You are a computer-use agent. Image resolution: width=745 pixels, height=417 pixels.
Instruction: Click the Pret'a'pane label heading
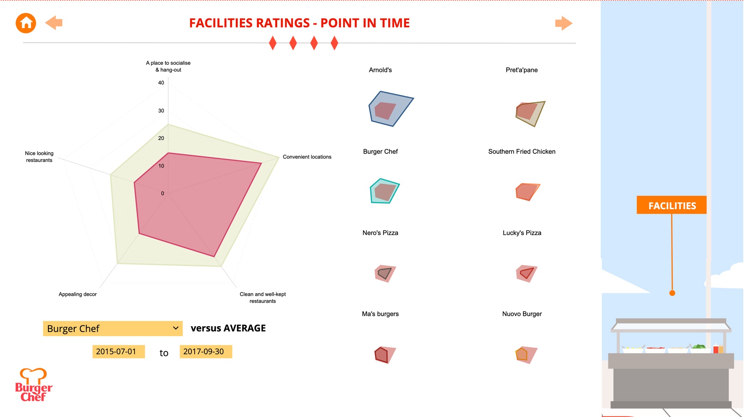coord(521,70)
